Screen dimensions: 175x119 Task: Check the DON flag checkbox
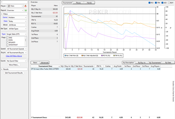coord(7,40)
